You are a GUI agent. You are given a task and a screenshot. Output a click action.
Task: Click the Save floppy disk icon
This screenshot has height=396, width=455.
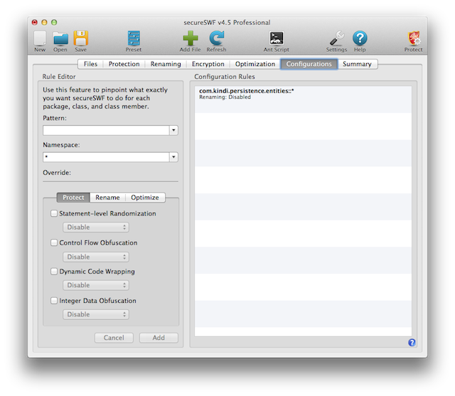(x=81, y=38)
